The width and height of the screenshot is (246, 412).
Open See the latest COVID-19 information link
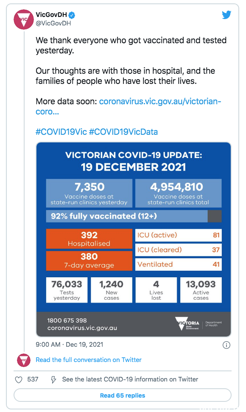click(130, 379)
